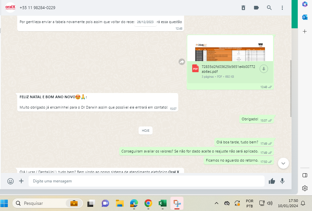This screenshot has width=312, height=211.
Task: Switch to Microsoft Edge in taskbar
Action: [134, 203]
